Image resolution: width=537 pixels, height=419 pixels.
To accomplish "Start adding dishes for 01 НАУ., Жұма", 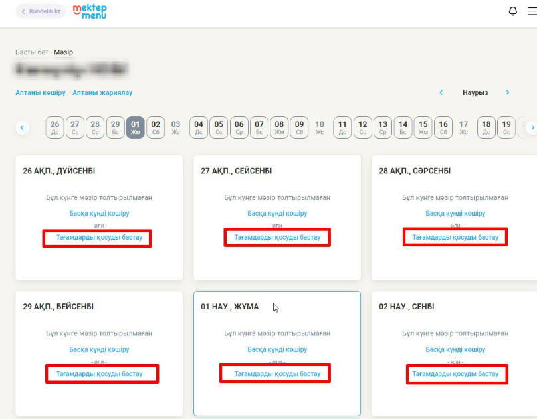I will point(277,374).
